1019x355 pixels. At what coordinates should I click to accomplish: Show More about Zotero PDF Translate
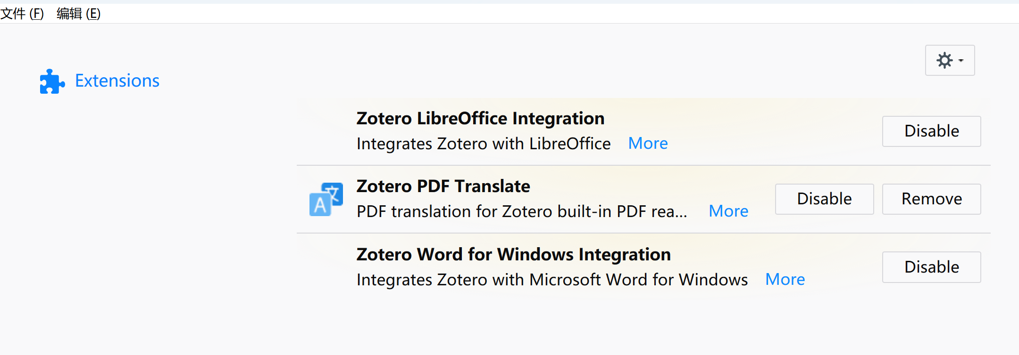728,211
